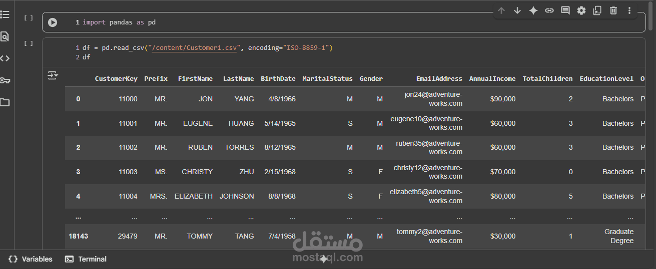Select the HUANG last name cell
656x269 pixels.
(241, 123)
